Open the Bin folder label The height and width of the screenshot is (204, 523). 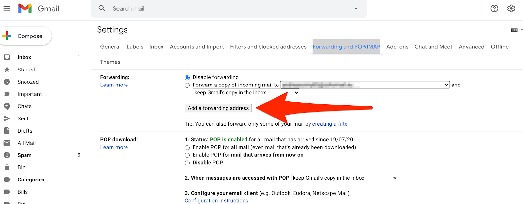coord(21,167)
